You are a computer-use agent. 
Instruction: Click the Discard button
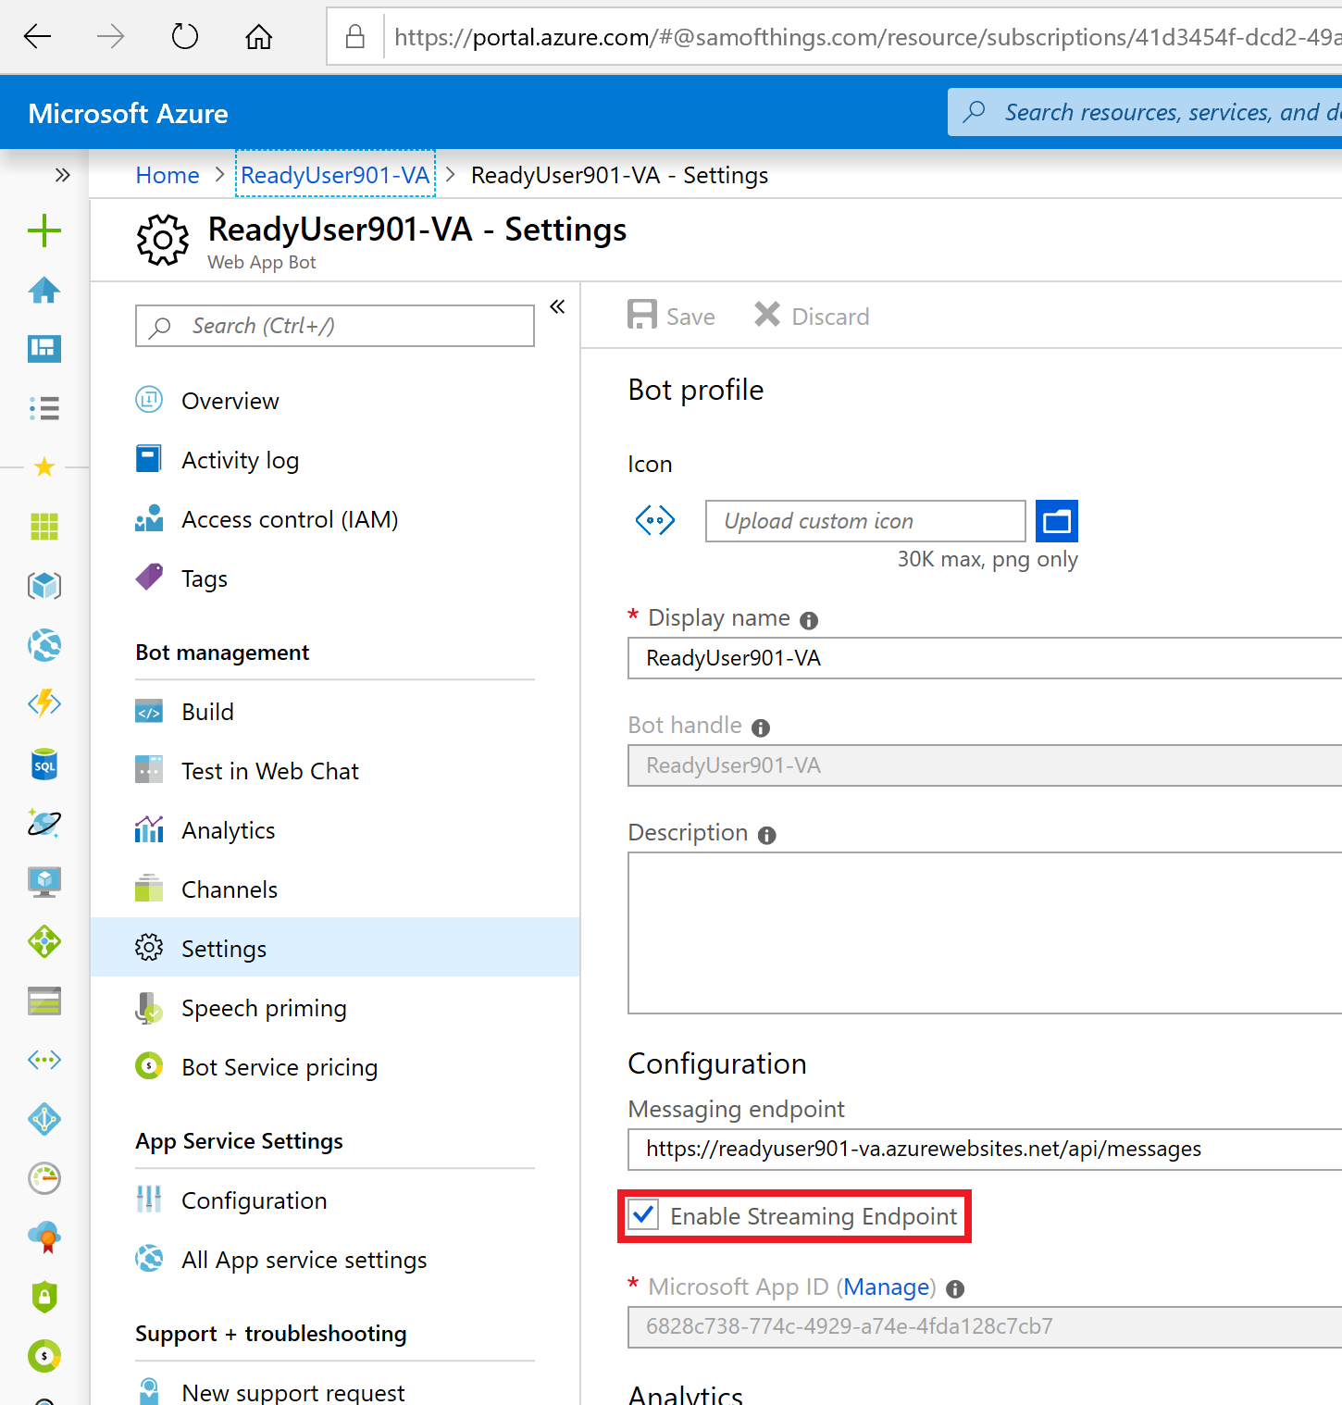point(812,316)
